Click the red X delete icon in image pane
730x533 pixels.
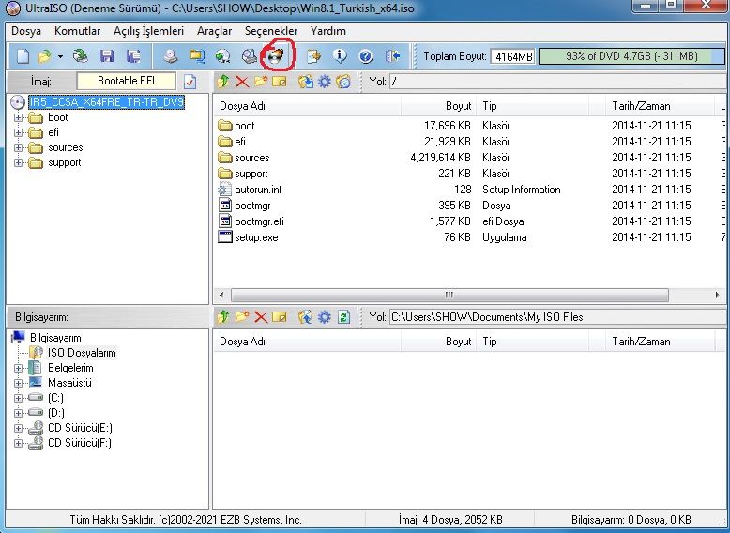point(242,82)
